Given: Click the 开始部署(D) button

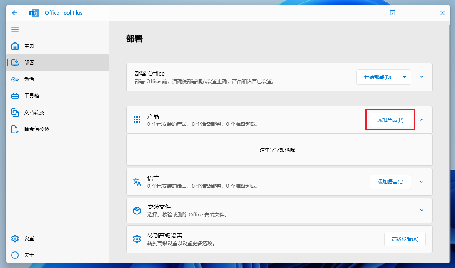Looking at the screenshot, I should click(x=378, y=77).
